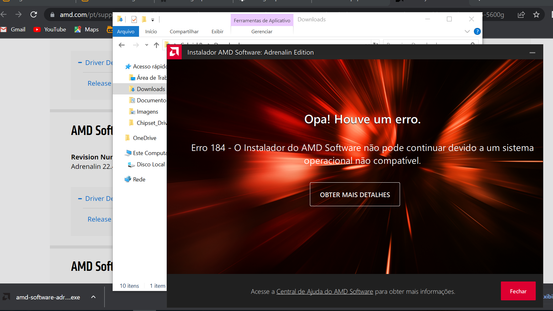Open Customize Quick Access Toolbar dropdown
The height and width of the screenshot is (311, 553).
click(153, 20)
